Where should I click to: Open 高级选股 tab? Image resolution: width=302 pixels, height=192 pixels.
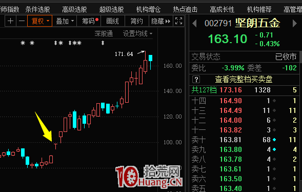(74, 9)
